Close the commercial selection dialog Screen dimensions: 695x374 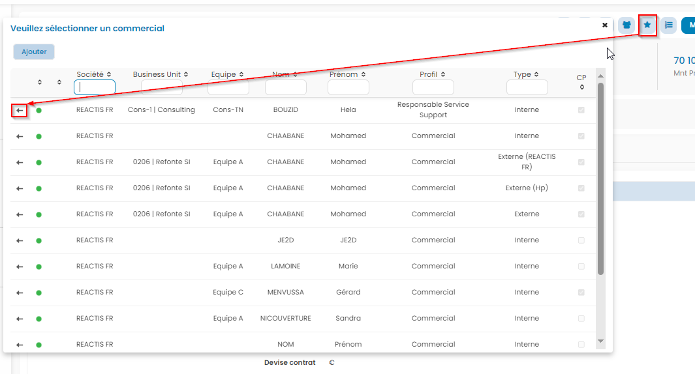tap(605, 25)
